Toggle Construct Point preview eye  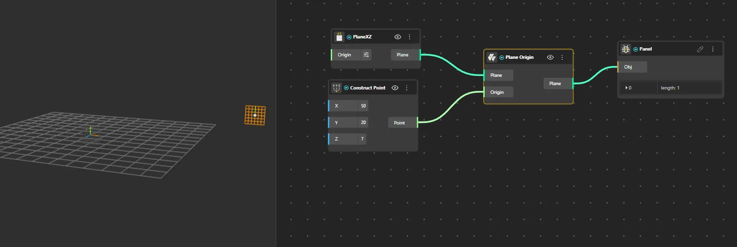click(395, 88)
